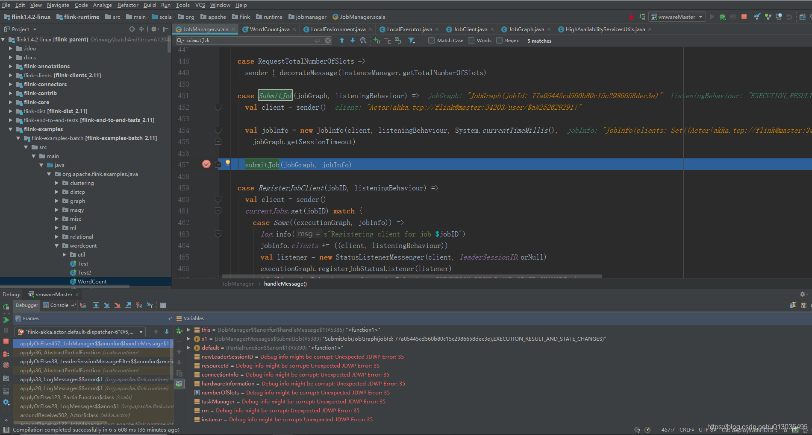
Task: Enable Regex checkbox in search bar
Action: point(499,41)
